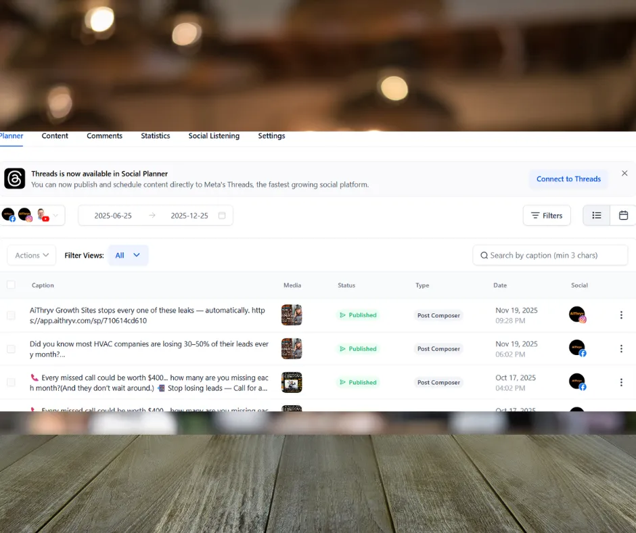Click Facebook account icon on Oct 17 04:02 PM row
636x533 pixels.
pyautogui.click(x=577, y=382)
